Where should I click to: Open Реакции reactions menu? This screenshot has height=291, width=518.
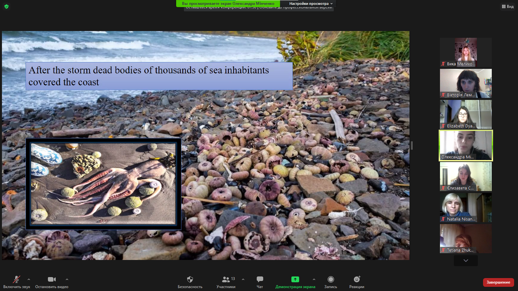pyautogui.click(x=357, y=282)
